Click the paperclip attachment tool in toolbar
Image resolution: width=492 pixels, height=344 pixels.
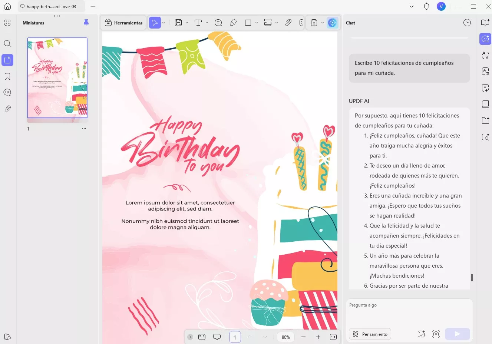(288, 23)
